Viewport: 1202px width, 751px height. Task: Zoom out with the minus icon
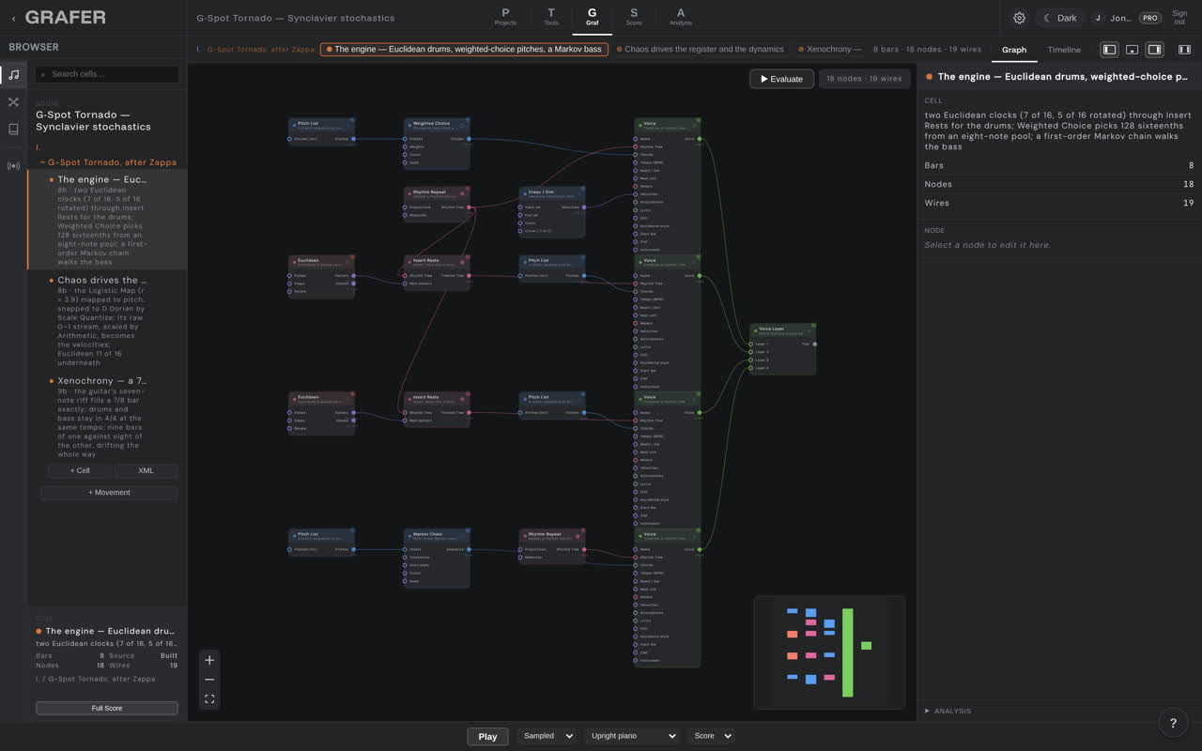(x=209, y=680)
